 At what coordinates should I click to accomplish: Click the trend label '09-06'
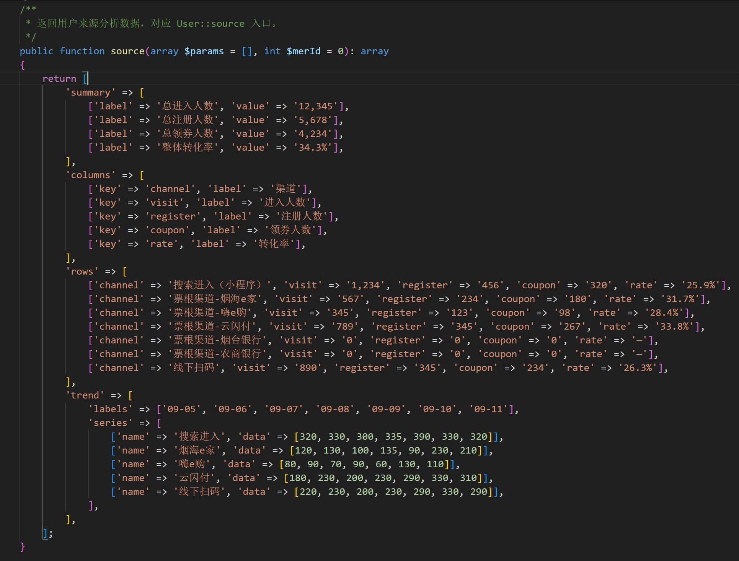[233, 409]
